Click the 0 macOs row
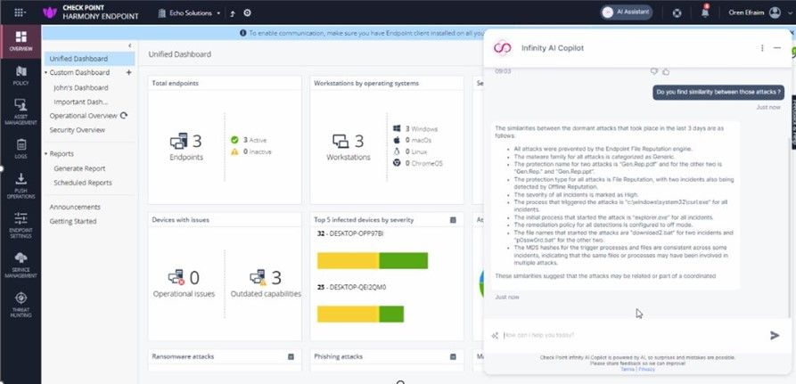The image size is (796, 384). (x=414, y=140)
